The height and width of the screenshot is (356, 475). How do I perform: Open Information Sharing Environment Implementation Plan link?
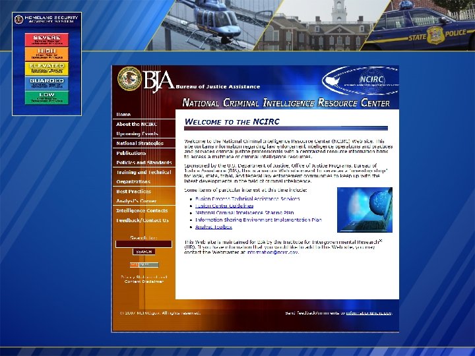(259, 220)
